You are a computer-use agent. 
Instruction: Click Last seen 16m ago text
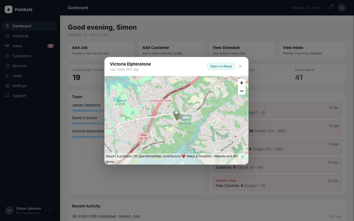pos(124,69)
